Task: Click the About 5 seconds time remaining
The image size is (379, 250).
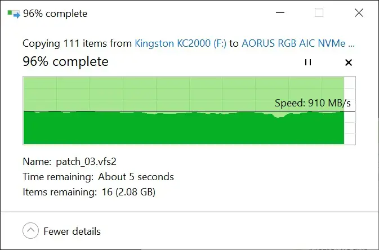Action: (136, 177)
